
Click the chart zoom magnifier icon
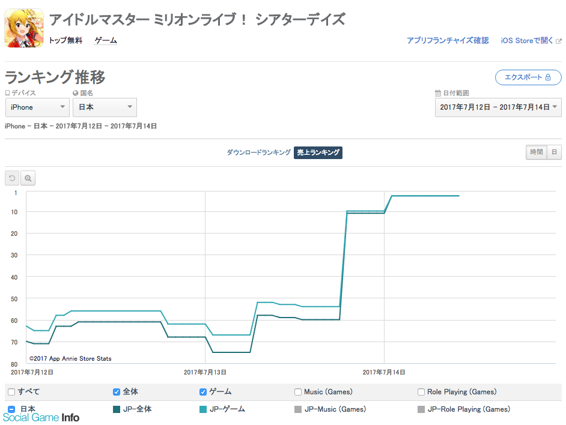[x=28, y=178]
